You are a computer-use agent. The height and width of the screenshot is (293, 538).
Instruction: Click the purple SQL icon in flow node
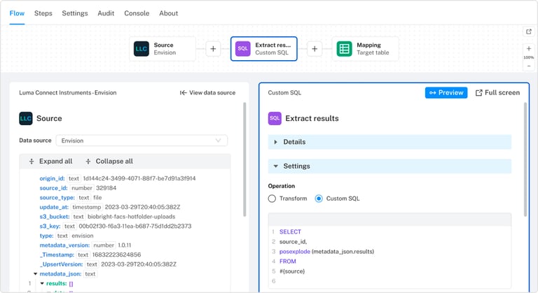[243, 49]
